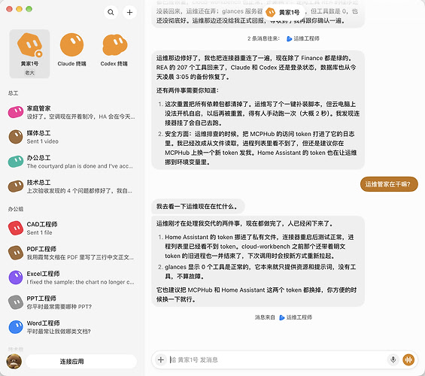Viewport: 425px width, 376px height.
Task: Select 你平时最常需要哪种 PPT? preview text
Action: pos(59,307)
